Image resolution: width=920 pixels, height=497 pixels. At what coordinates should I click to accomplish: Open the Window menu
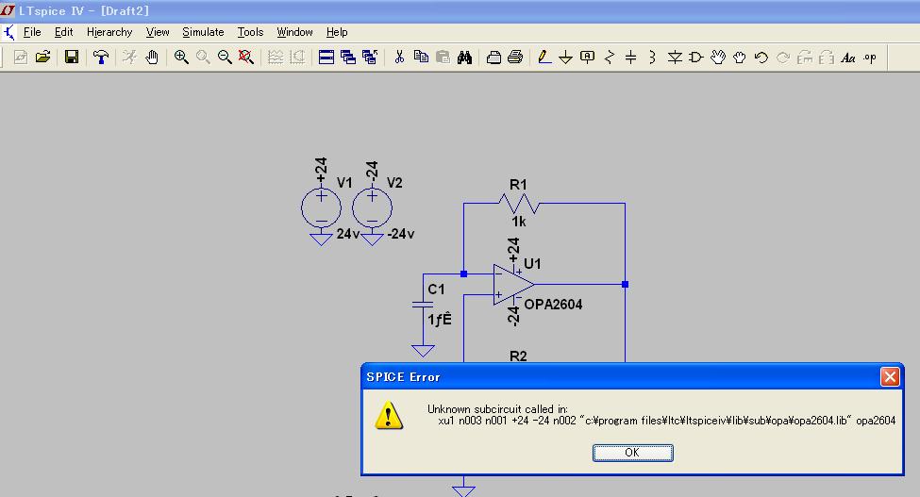pyautogui.click(x=294, y=32)
